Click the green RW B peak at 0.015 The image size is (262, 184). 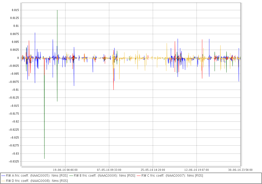click(57, 11)
